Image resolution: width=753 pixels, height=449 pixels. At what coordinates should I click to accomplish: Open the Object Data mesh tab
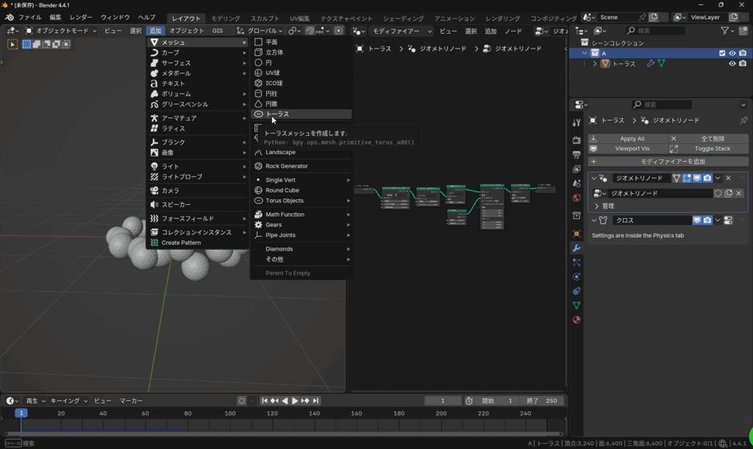click(x=577, y=305)
